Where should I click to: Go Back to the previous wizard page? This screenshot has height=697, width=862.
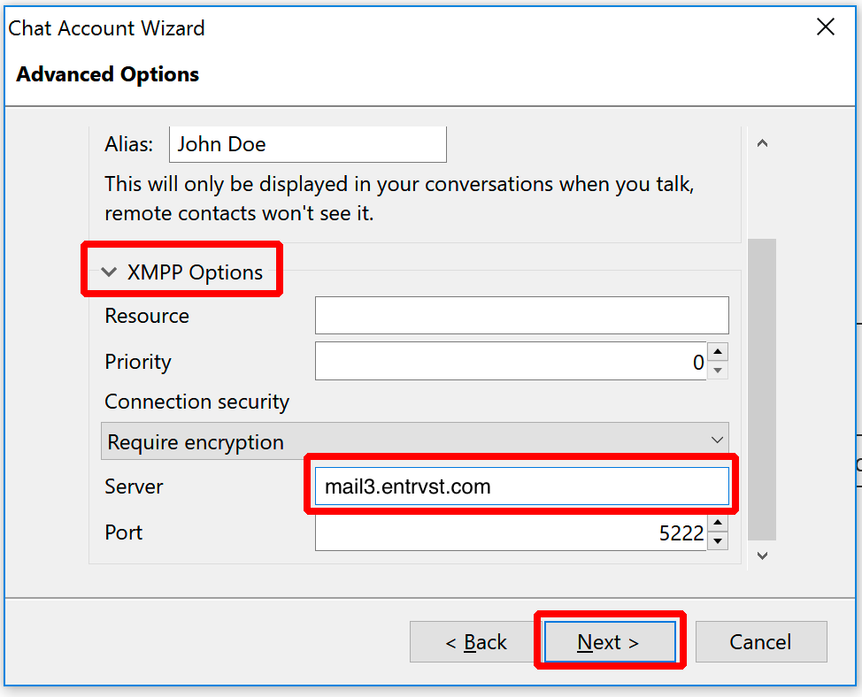476,641
